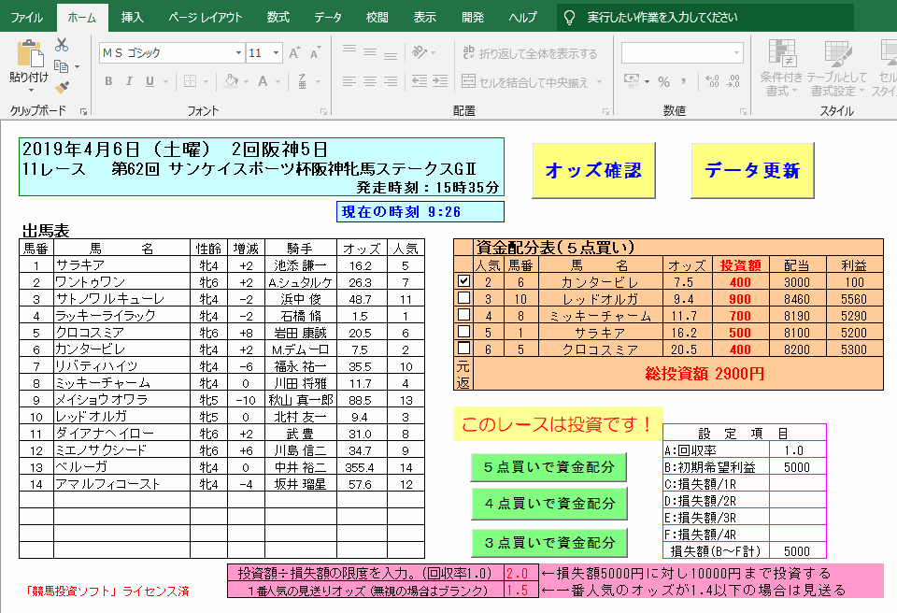This screenshot has height=613, width=897.
Task: Decrease font size with small A
Action: coord(315,53)
